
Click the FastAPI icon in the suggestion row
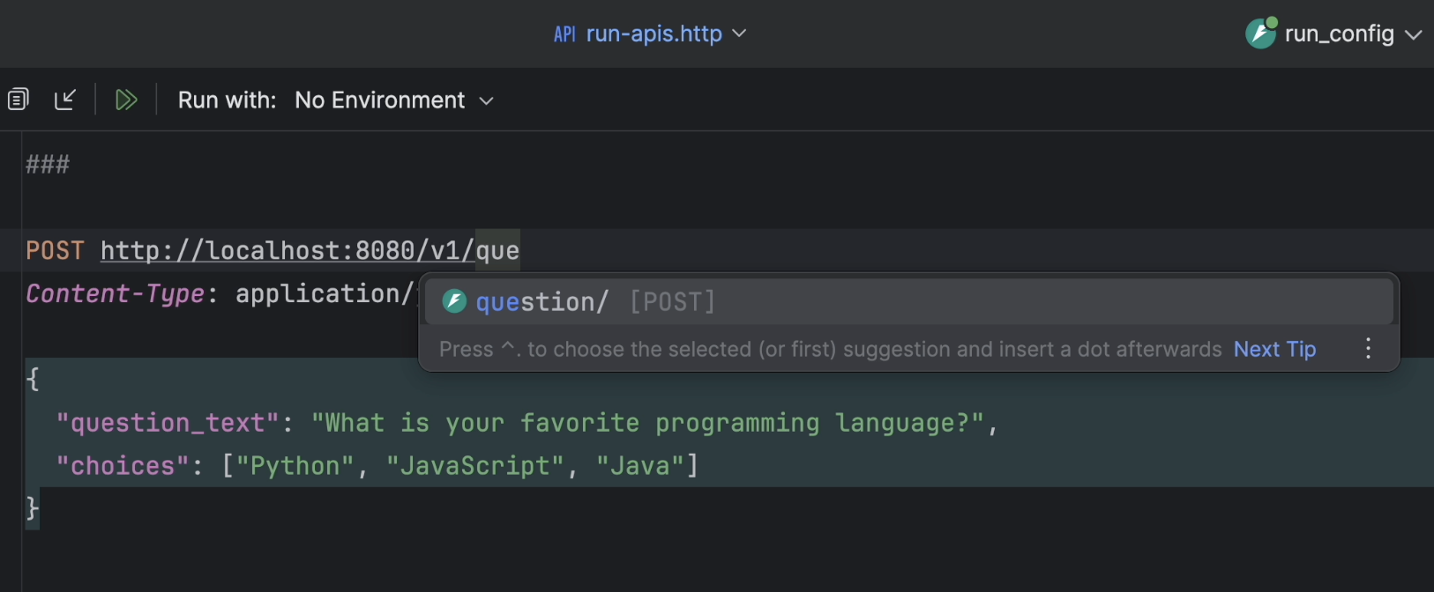454,301
